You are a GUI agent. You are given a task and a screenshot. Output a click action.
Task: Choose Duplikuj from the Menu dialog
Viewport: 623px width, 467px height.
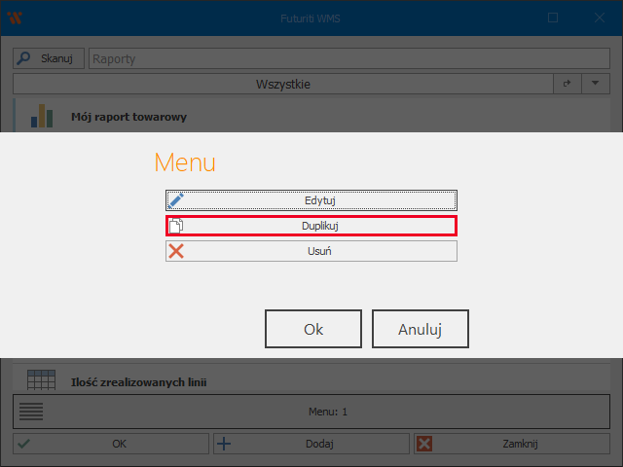point(311,226)
